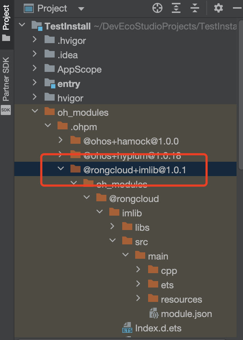Image resolution: width=243 pixels, height=340 pixels.
Task: Select the entry module name
Action: [x=69, y=84]
